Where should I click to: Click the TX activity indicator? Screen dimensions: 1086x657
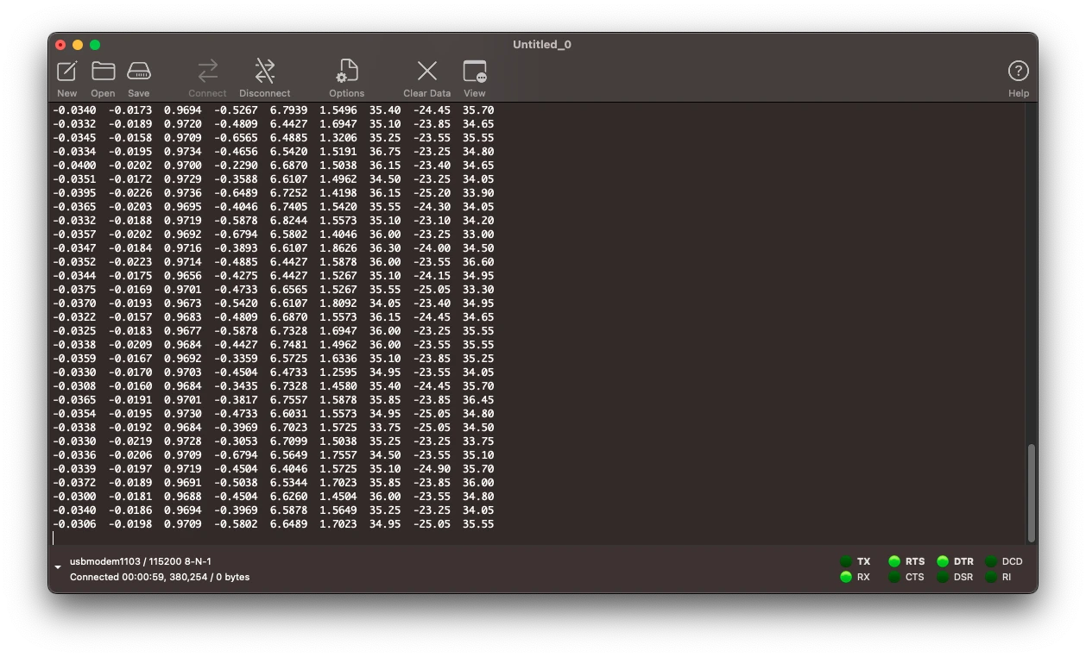[846, 561]
